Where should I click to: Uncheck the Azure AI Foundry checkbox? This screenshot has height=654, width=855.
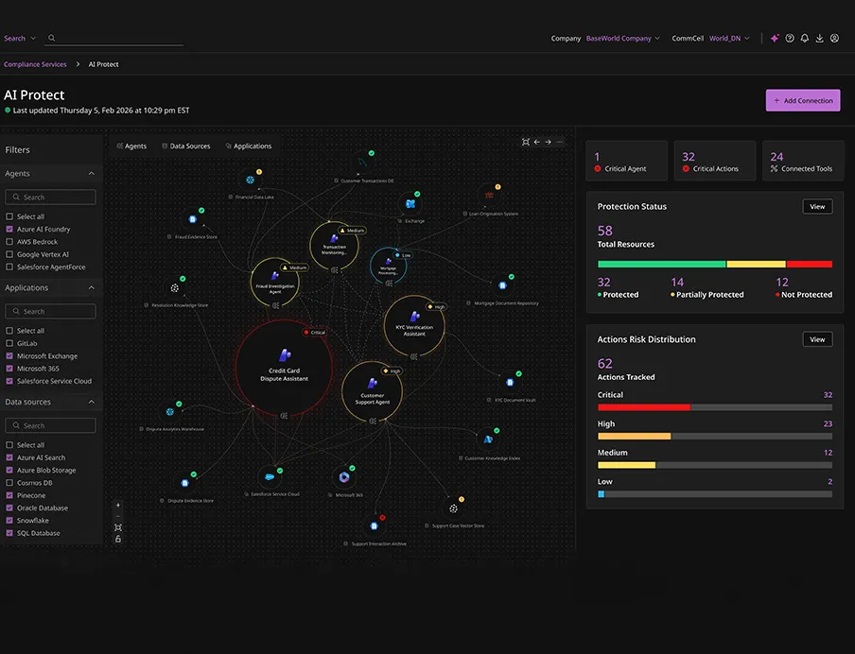tap(9, 229)
